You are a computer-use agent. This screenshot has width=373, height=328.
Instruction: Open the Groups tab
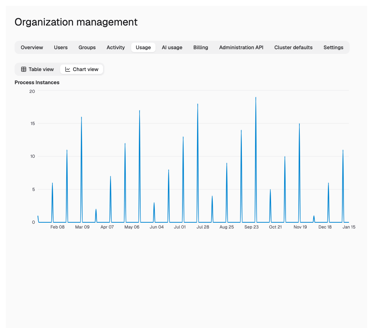click(87, 47)
